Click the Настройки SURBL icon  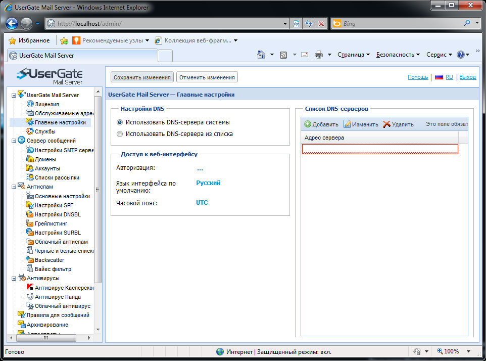(x=30, y=232)
